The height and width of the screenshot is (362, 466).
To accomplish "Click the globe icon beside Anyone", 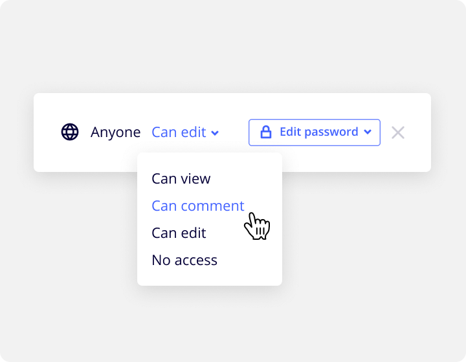I will pyautogui.click(x=70, y=132).
